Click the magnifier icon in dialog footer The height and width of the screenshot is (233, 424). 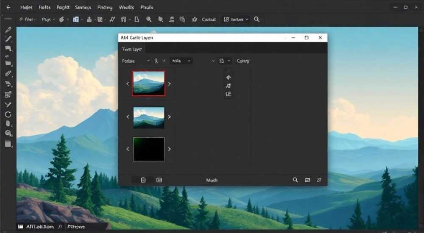[295, 180]
